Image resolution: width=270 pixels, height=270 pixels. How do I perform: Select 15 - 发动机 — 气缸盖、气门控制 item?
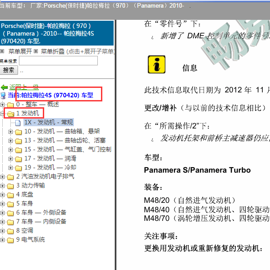click(x=68, y=149)
